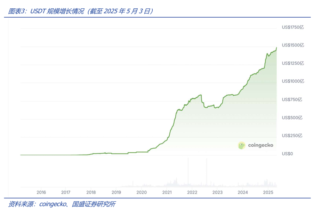Click the source line at the bottom
Screen dimensions: 322x209
click(x=62, y=204)
